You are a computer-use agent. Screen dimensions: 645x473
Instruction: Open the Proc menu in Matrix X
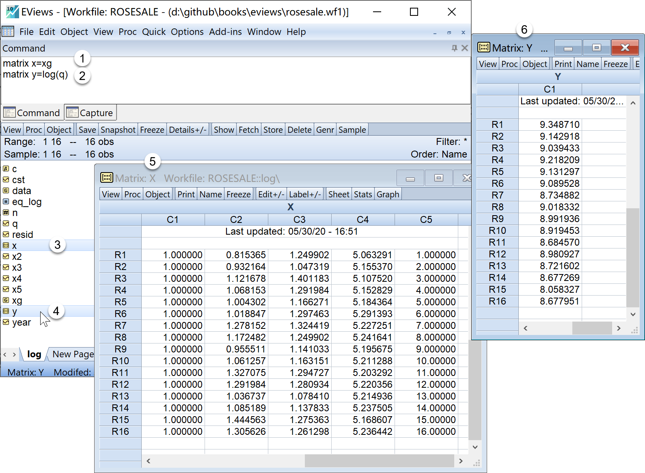click(x=132, y=194)
